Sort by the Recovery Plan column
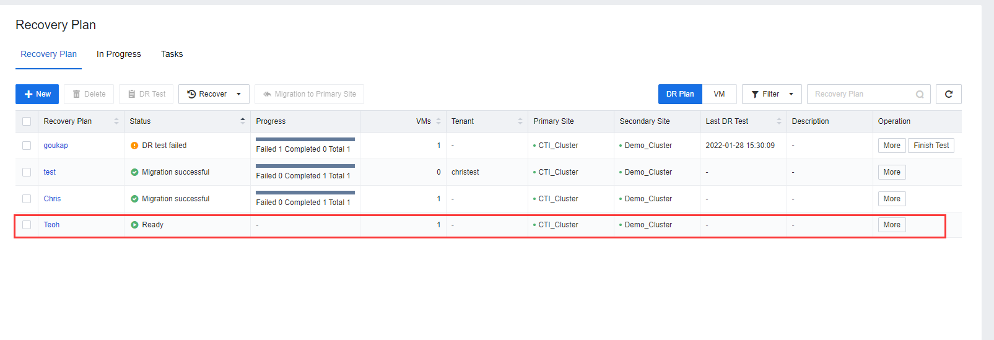 click(116, 121)
